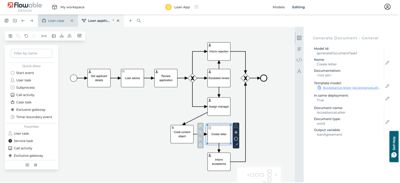Screen dimensions: 400x183
Task: Undo the last change in the canvas toolbar
Action: click(26, 36)
